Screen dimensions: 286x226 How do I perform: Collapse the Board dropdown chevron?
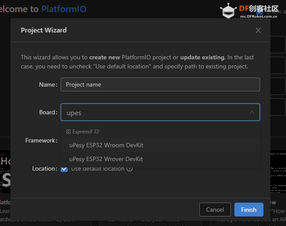[x=252, y=113]
